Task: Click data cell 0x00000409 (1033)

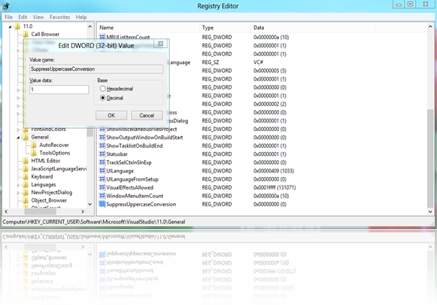Action: coord(274,171)
